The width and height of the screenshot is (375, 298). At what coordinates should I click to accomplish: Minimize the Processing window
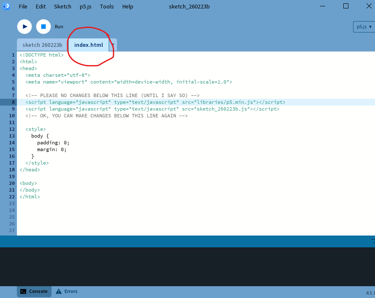coord(321,6)
